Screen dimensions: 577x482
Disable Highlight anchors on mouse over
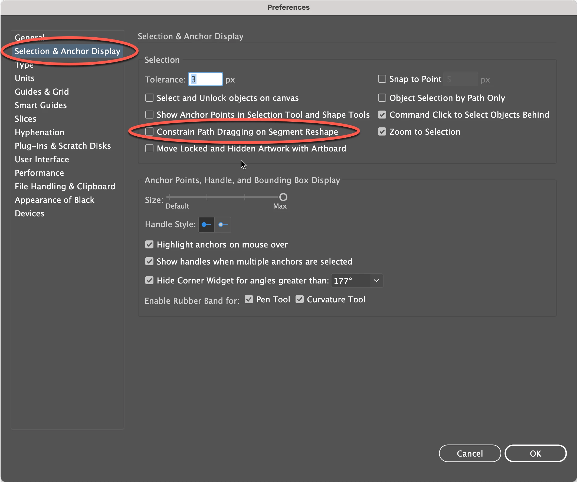[149, 245]
